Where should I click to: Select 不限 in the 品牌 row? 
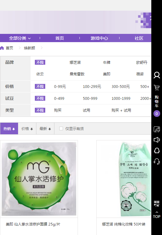(x=40, y=62)
